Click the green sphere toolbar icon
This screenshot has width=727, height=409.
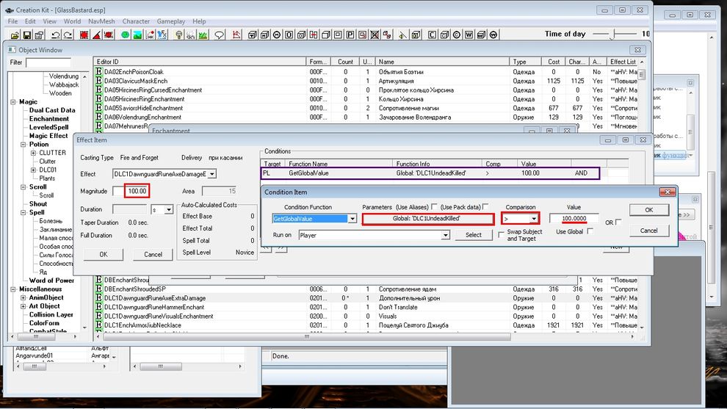click(126, 35)
